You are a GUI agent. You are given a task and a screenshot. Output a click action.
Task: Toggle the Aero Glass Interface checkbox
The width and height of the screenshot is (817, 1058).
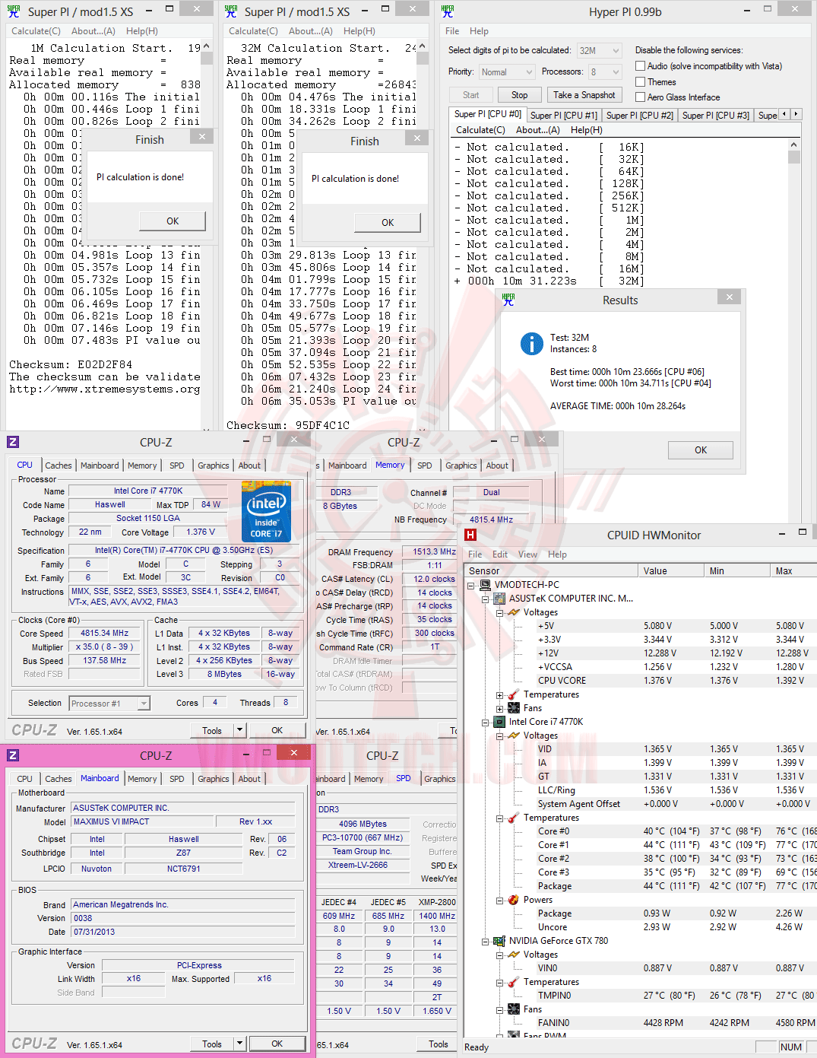(x=640, y=97)
